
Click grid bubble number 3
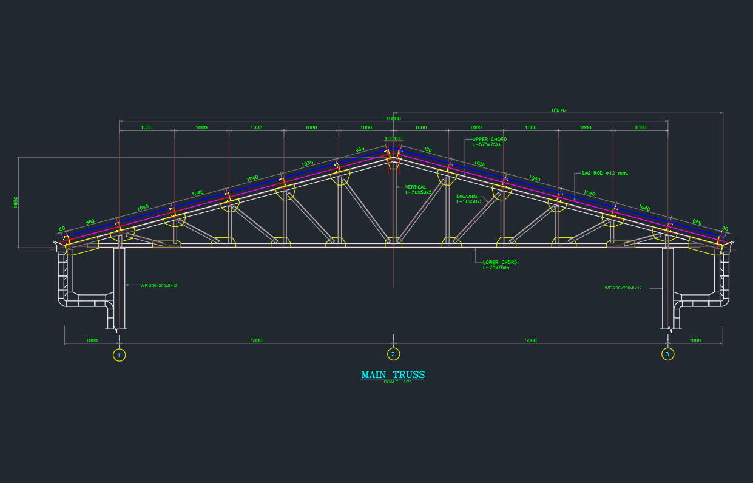point(667,354)
